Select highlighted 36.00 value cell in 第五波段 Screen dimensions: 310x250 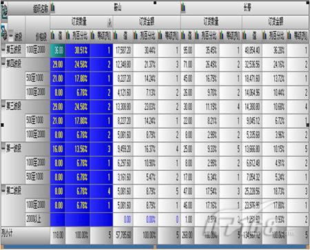58,50
